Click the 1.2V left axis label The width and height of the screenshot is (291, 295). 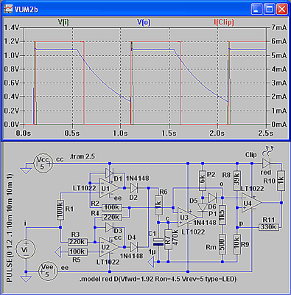tap(12, 41)
